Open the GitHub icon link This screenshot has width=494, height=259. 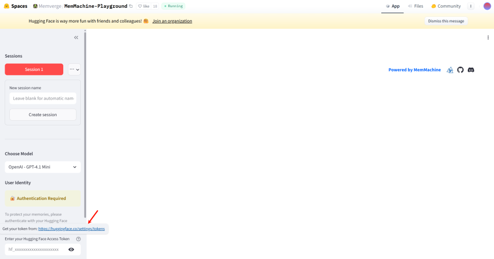click(x=460, y=70)
